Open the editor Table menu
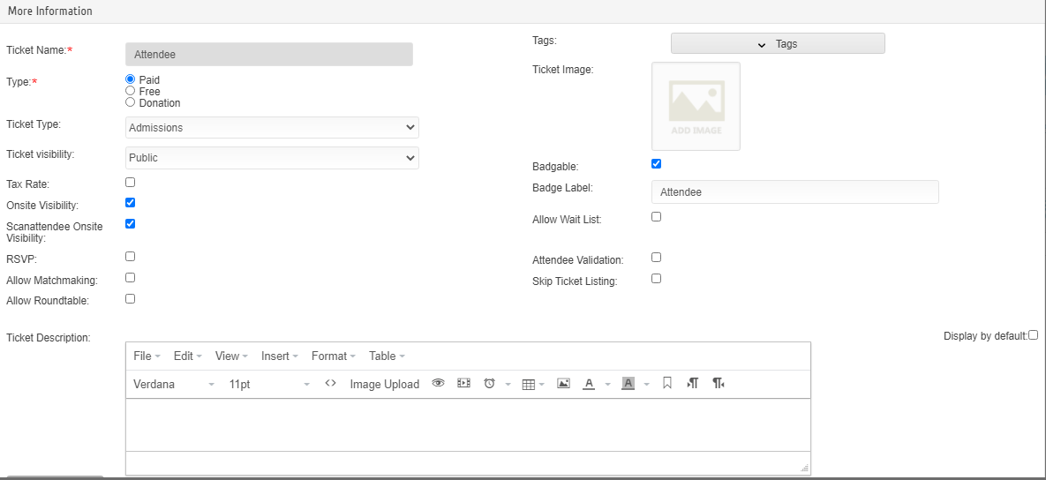The height and width of the screenshot is (480, 1046). [387, 356]
